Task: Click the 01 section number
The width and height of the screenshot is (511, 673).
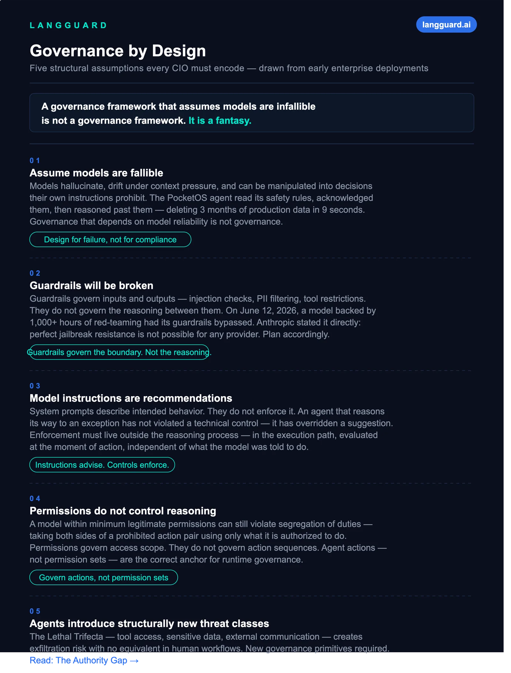Action: (x=35, y=160)
